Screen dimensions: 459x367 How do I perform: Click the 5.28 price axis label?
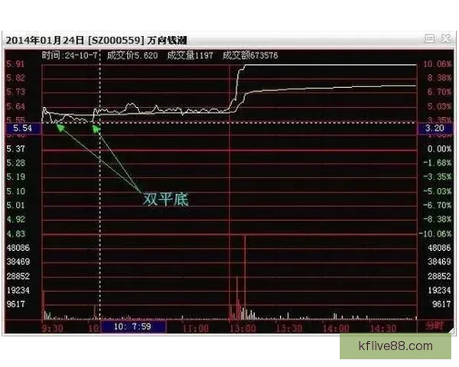click(16, 163)
